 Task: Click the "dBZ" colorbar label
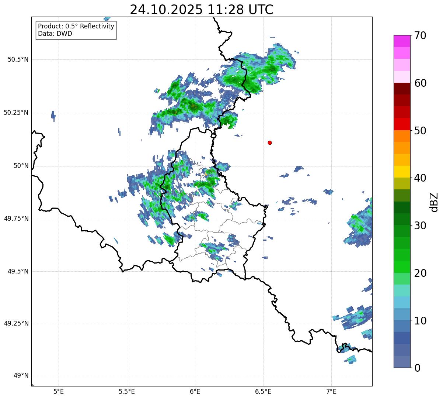[434, 202]
